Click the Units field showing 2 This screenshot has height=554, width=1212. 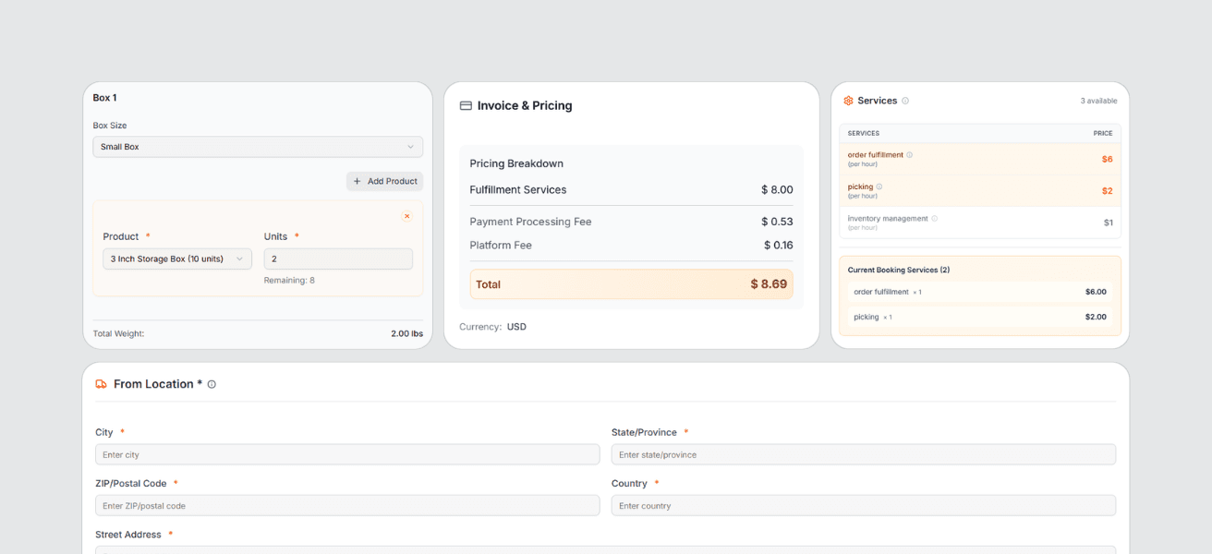coord(338,259)
